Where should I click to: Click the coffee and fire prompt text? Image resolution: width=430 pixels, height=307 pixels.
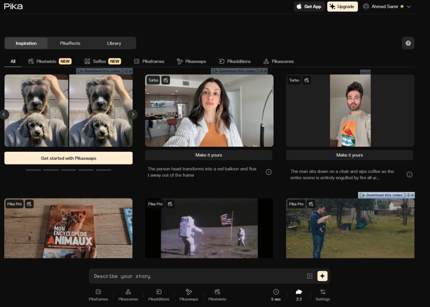tap(342, 175)
